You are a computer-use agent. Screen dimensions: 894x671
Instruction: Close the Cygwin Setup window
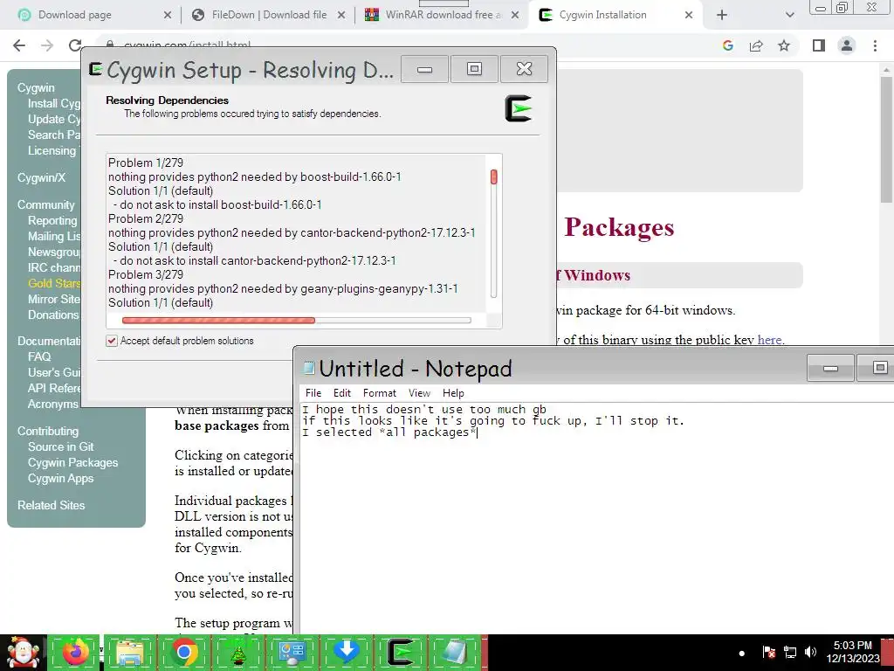pos(524,69)
